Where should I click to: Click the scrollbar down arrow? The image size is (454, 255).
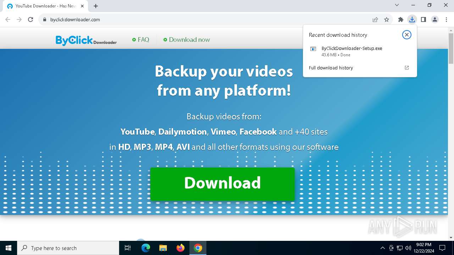[x=451, y=238]
